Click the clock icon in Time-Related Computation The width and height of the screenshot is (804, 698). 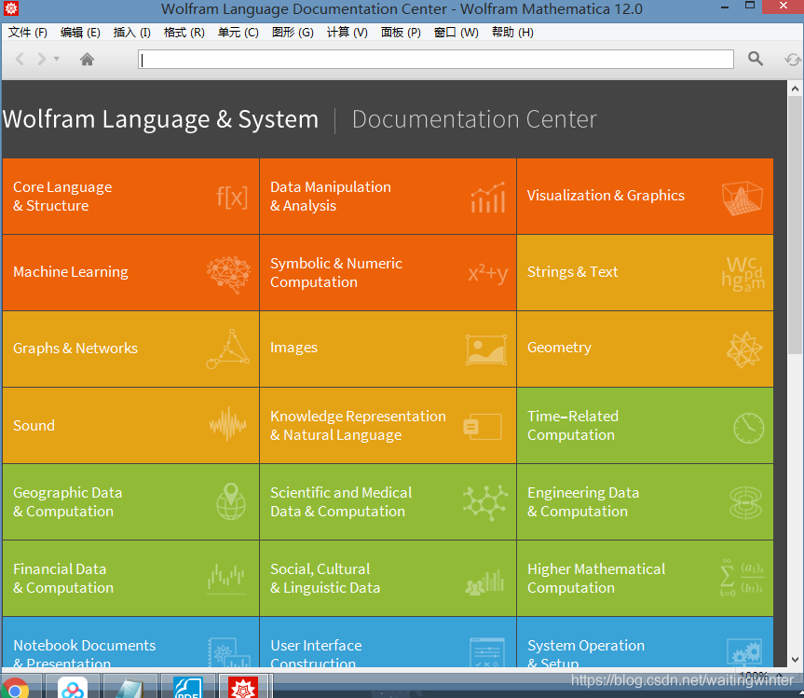click(x=748, y=428)
